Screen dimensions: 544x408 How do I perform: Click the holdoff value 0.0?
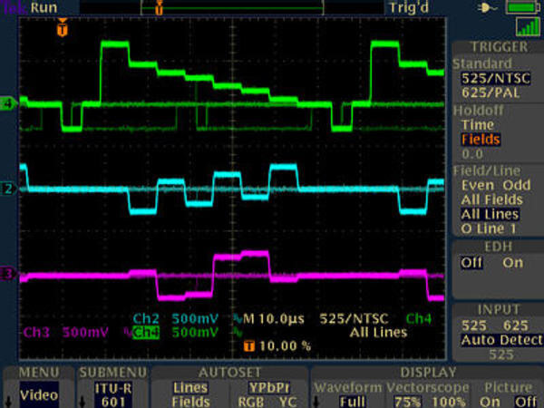[472, 154]
